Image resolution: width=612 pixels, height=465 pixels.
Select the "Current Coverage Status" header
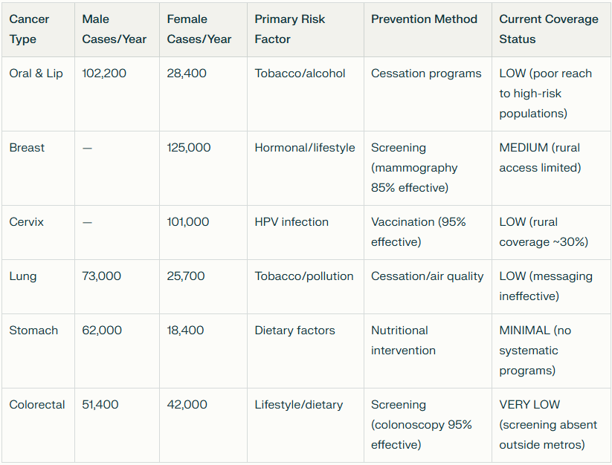549,29
